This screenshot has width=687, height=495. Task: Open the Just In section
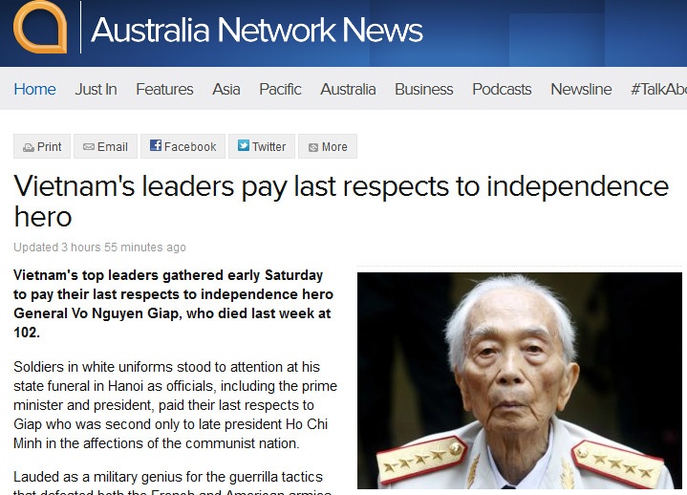click(x=96, y=90)
